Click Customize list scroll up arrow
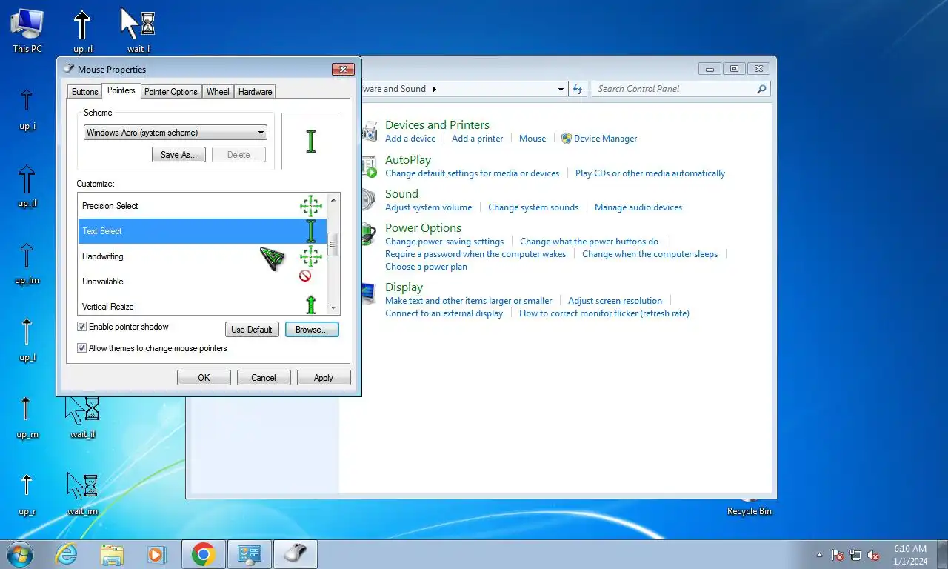948x569 pixels. [x=333, y=200]
